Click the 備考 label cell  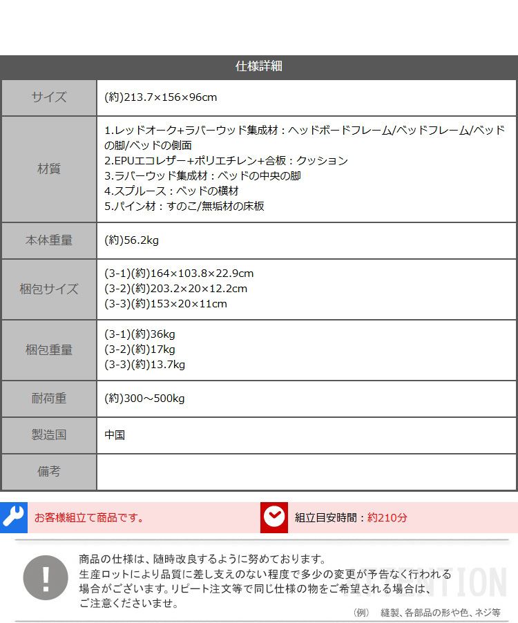coord(49,472)
